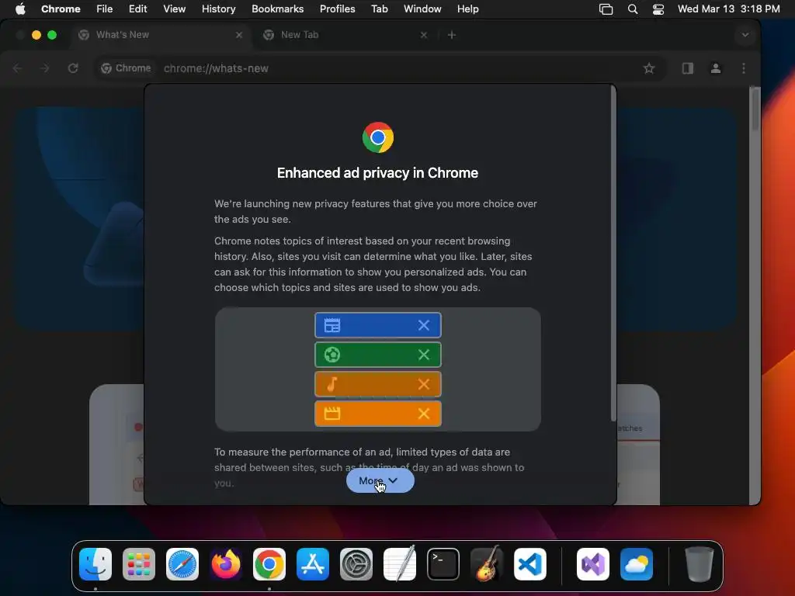795x596 pixels.
Task: Open the Edit menu
Action: (137, 9)
